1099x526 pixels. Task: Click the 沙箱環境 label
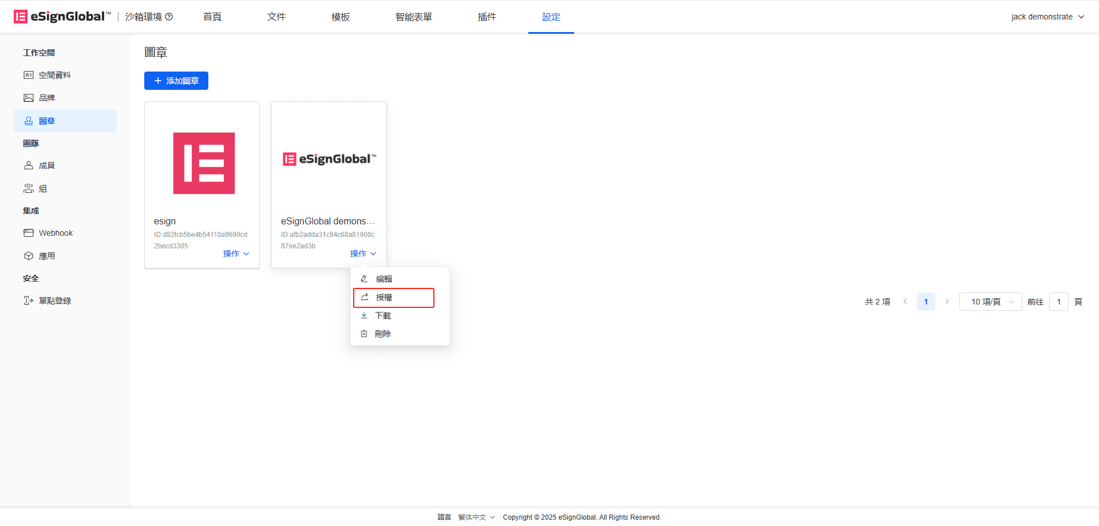tap(144, 17)
